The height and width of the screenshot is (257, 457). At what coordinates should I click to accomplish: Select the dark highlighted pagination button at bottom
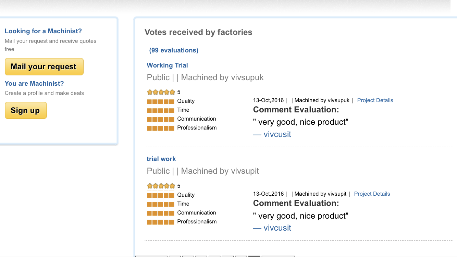click(254, 256)
